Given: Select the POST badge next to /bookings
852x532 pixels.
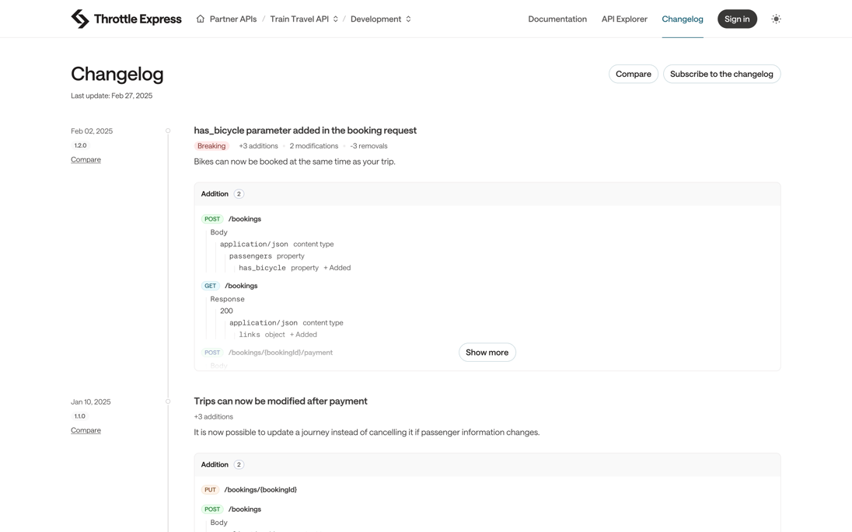Looking at the screenshot, I should tap(211, 218).
